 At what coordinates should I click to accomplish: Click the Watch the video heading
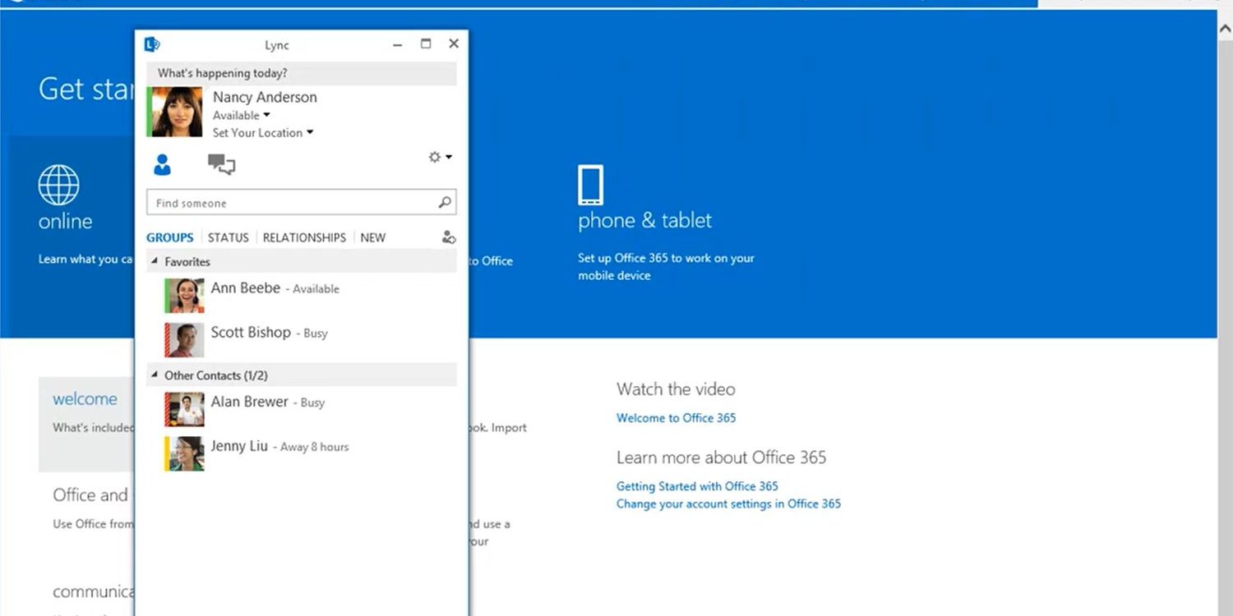(676, 389)
